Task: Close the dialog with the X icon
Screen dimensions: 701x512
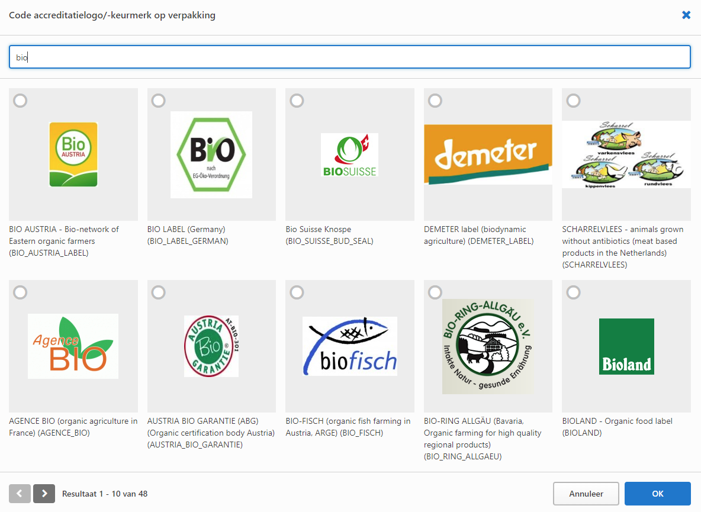Action: [x=686, y=15]
